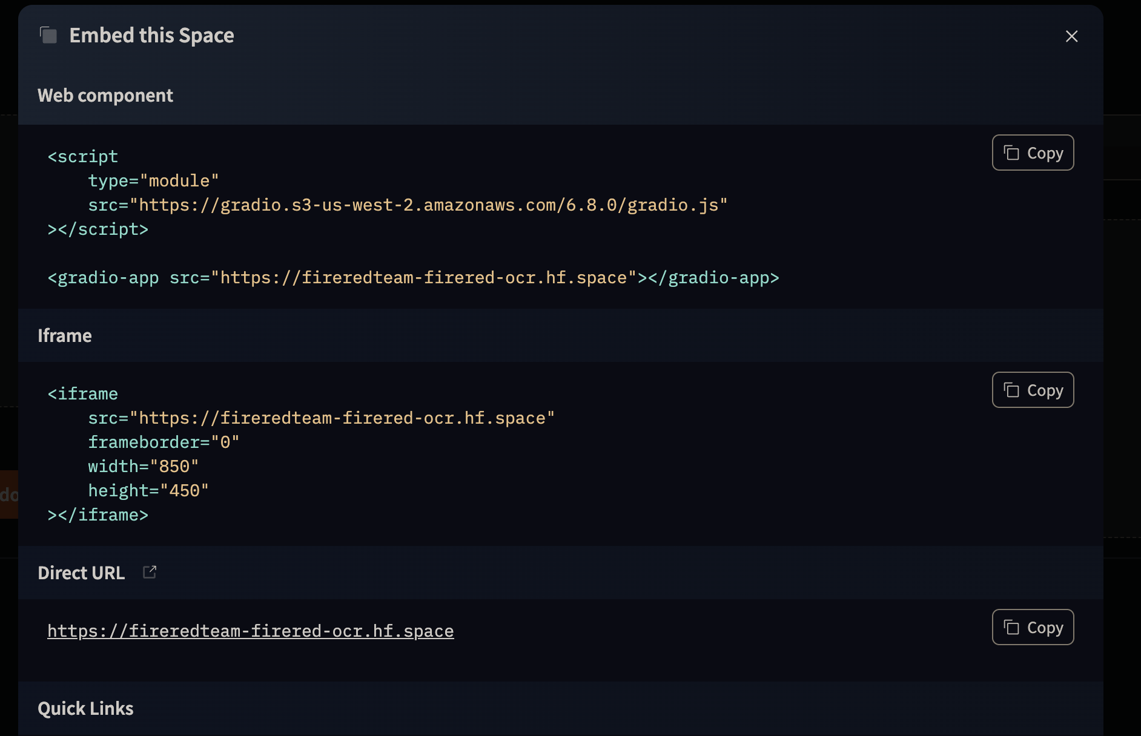Click the Embed this Space title text

point(151,36)
